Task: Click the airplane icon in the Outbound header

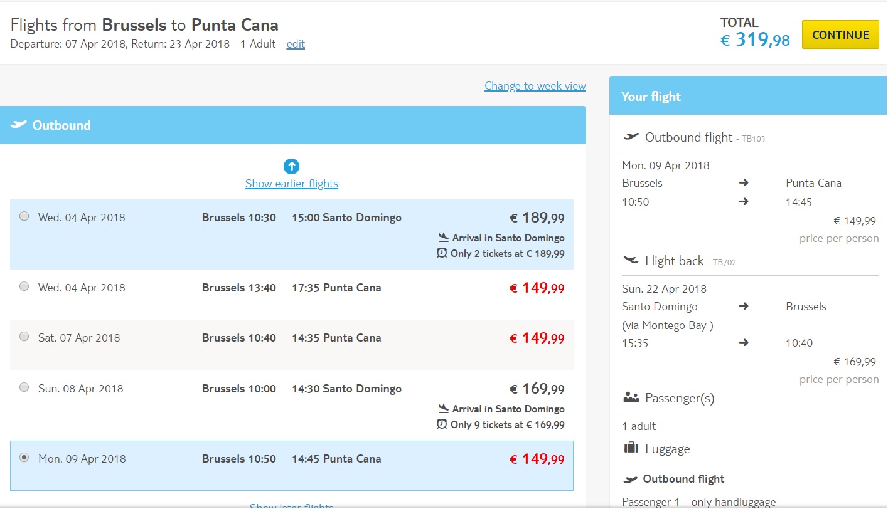Action: coord(19,124)
